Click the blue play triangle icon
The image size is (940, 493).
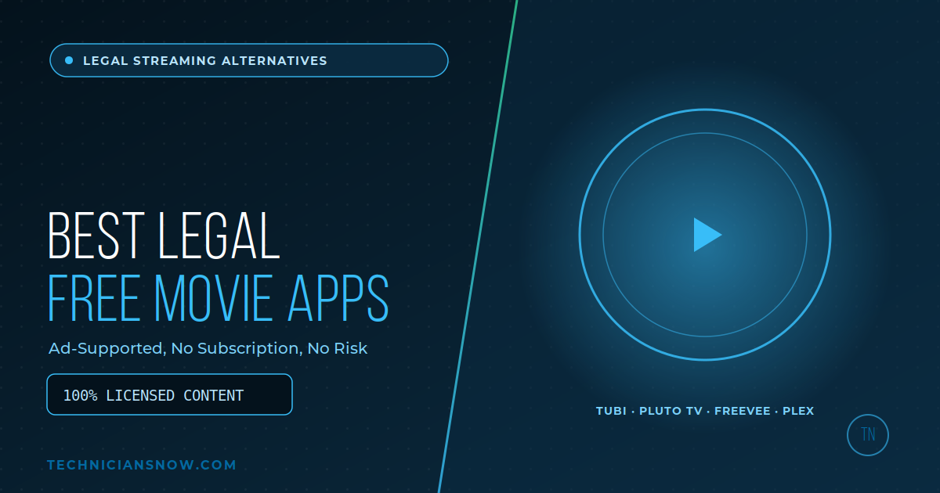point(706,235)
